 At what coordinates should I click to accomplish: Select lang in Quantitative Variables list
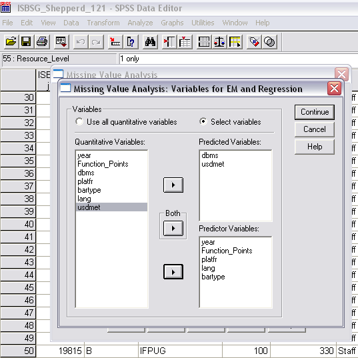click(111, 199)
